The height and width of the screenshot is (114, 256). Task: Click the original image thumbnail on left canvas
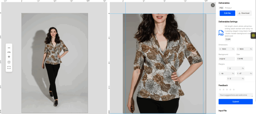pyautogui.click(x=55, y=63)
